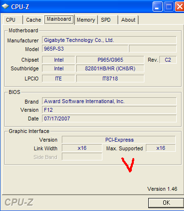The width and height of the screenshot is (184, 211).
Task: Click the empty field beside Model
Action: coord(153,49)
